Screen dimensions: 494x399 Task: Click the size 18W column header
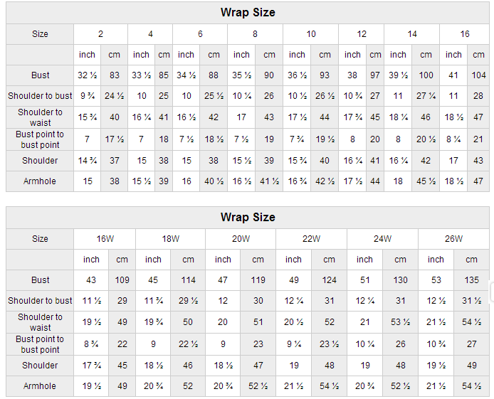171,239
